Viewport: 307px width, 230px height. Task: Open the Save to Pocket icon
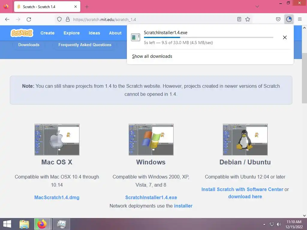[x=278, y=19]
